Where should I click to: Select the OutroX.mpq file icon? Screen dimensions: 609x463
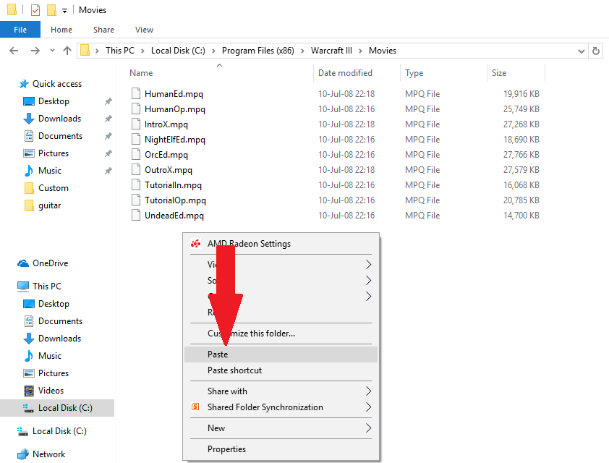[136, 169]
